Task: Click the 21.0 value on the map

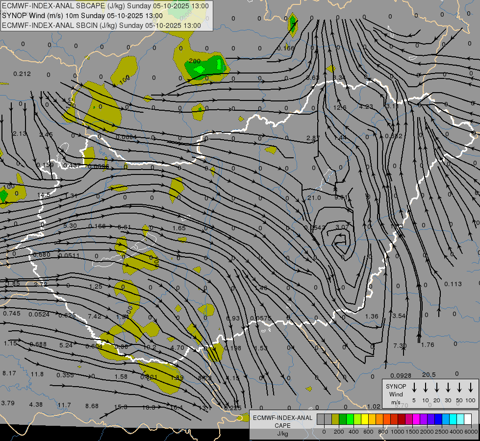Action: [314, 198]
